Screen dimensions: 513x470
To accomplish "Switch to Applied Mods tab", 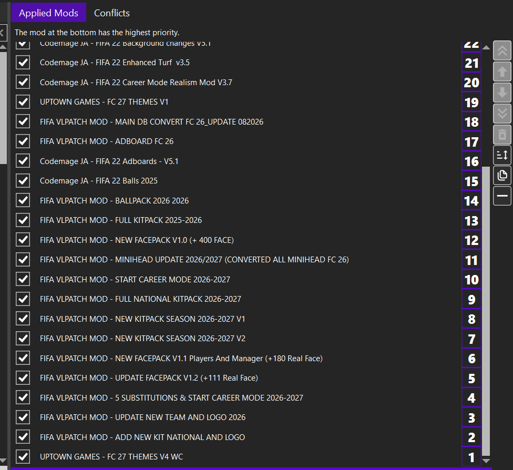I will pyautogui.click(x=49, y=13).
